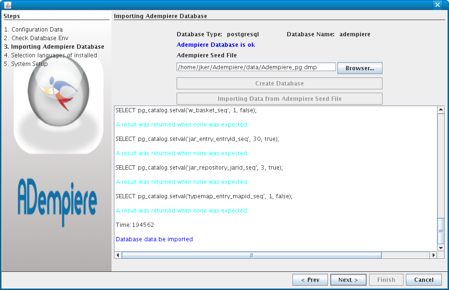The image size is (449, 290).
Task: Select step 2. Check Database Env
Action: tap(36, 38)
